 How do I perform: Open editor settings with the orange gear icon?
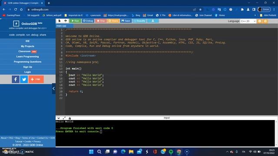[265, 21]
